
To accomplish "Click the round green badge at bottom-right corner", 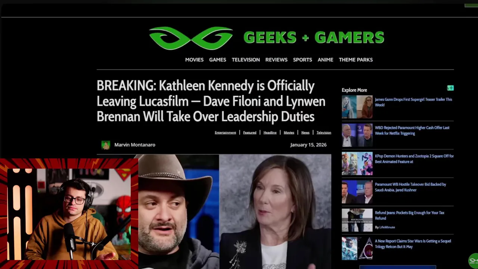I will (x=473, y=260).
